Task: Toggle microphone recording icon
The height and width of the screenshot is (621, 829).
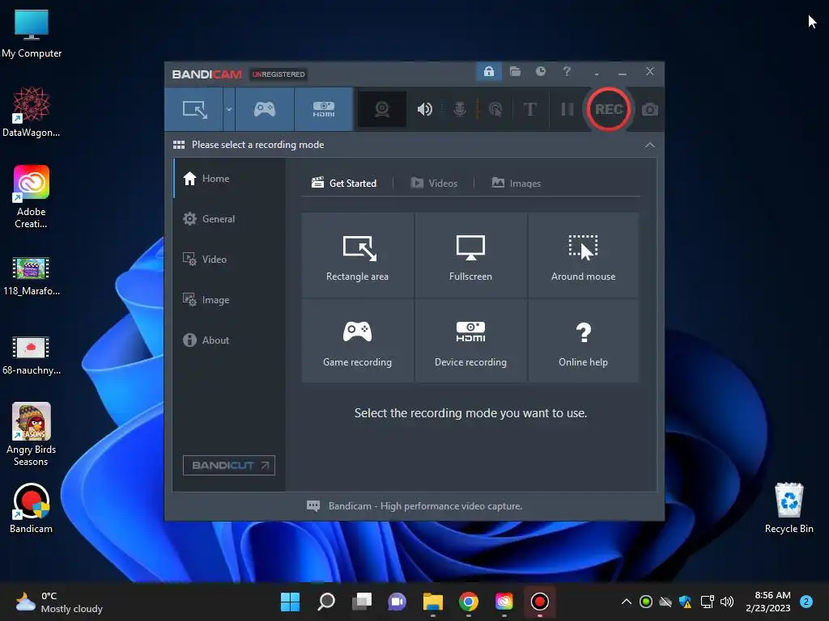Action: (x=460, y=109)
